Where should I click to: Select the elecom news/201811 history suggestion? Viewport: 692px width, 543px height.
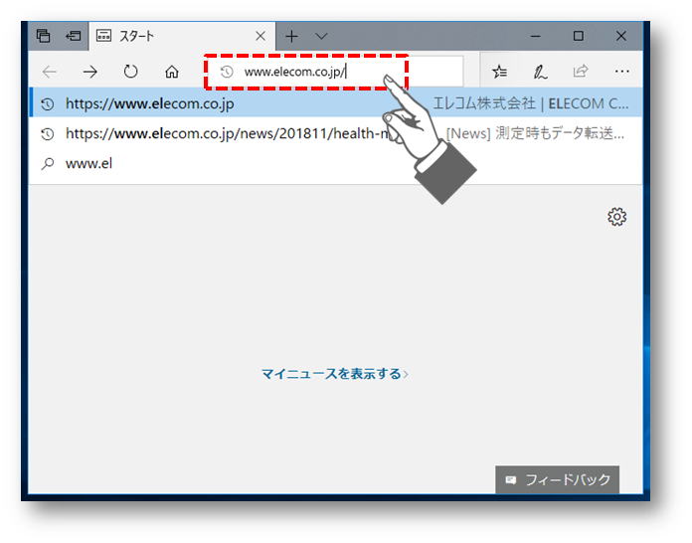tap(335, 133)
